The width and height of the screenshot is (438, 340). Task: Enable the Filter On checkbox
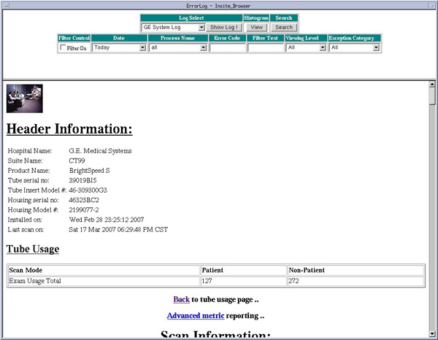tap(63, 47)
